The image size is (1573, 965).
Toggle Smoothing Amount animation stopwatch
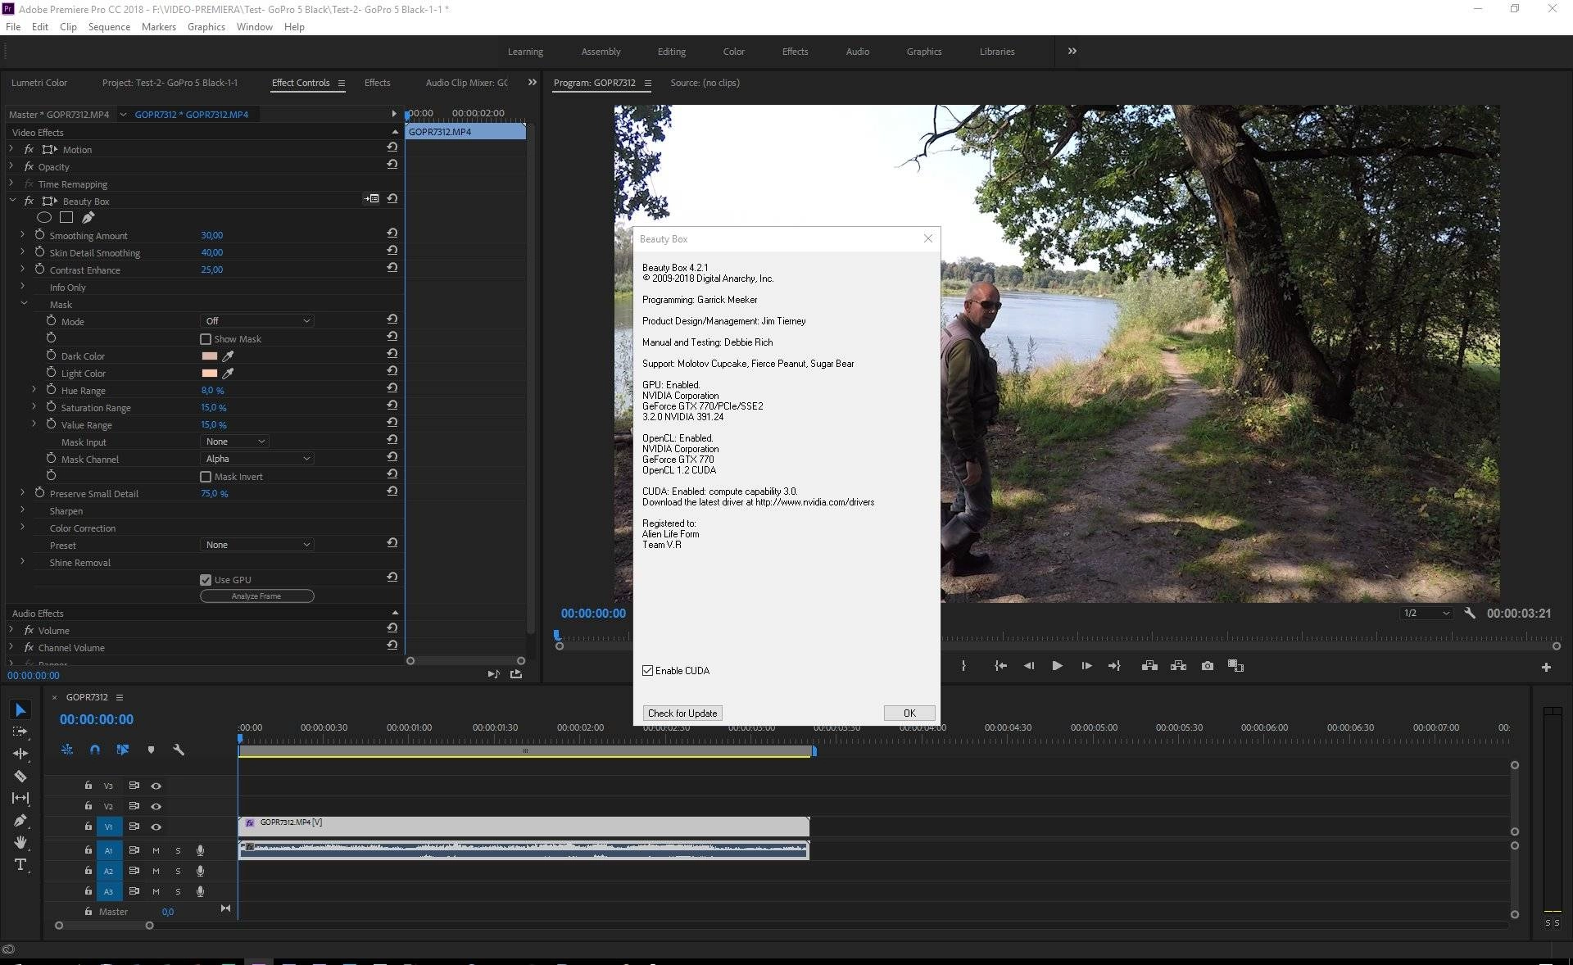(39, 235)
